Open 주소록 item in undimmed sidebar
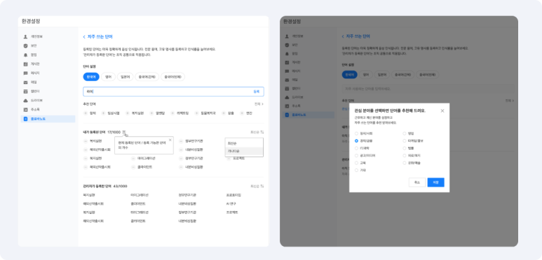The width and height of the screenshot is (542, 260). (48, 110)
